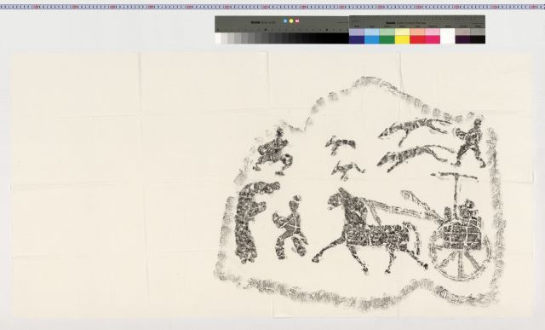Screen dimensions: 545x330
Task: Click the Kodak Color Control Patches label
Action: click(405, 23)
